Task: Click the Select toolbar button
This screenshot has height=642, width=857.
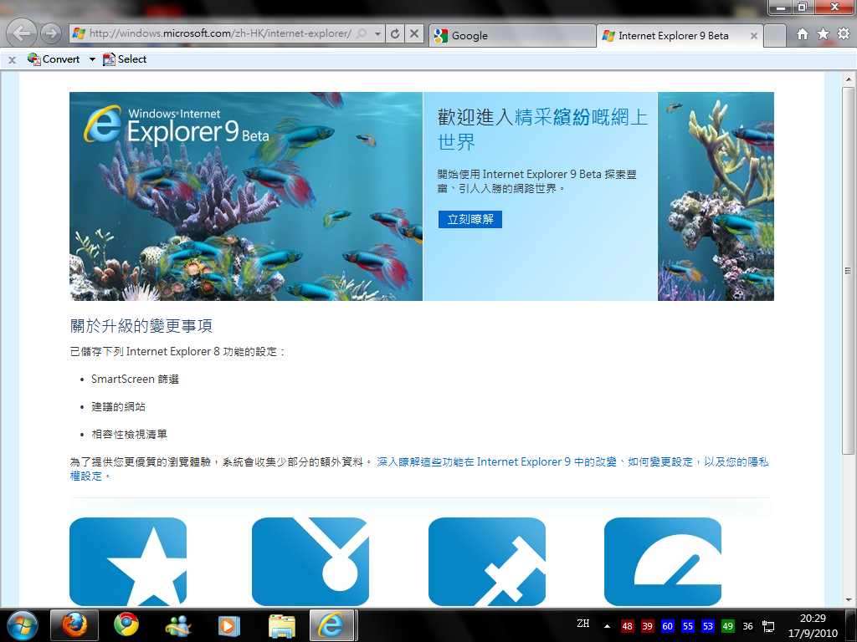Action: click(x=125, y=59)
